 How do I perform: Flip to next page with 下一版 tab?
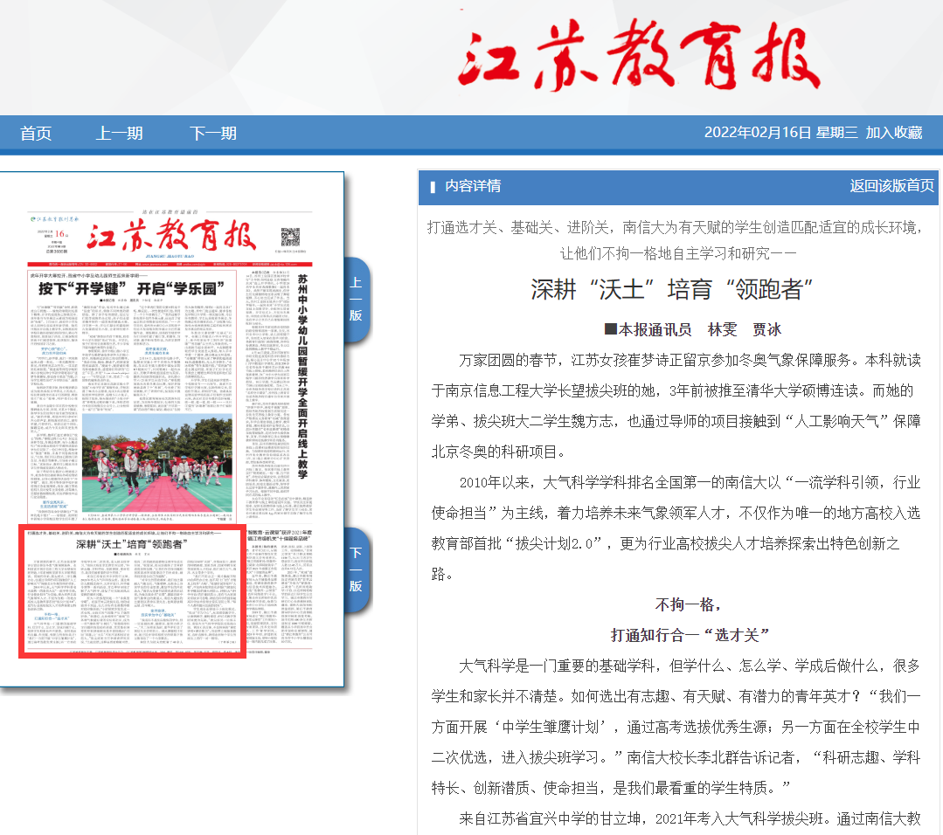tap(356, 569)
